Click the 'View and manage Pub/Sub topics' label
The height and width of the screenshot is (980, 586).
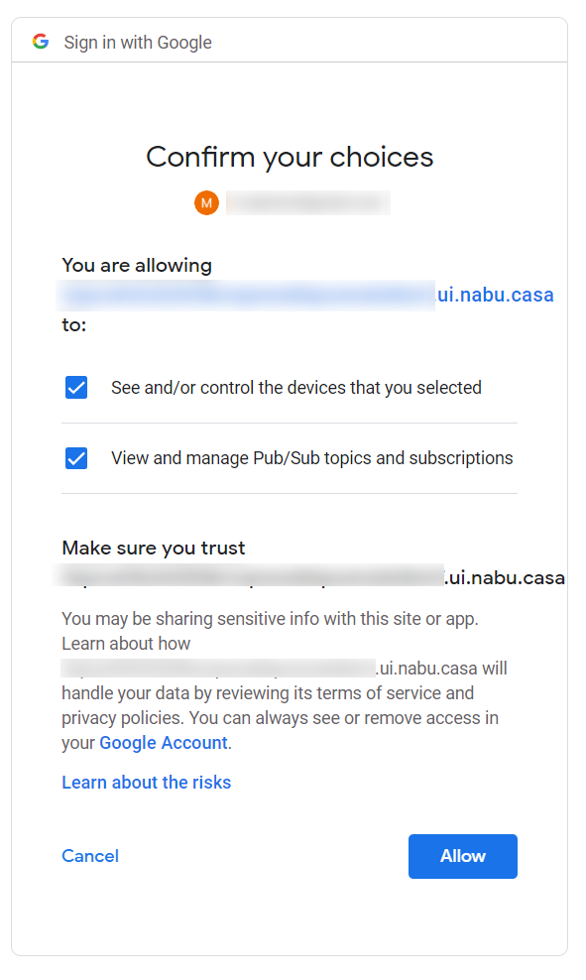tap(311, 458)
